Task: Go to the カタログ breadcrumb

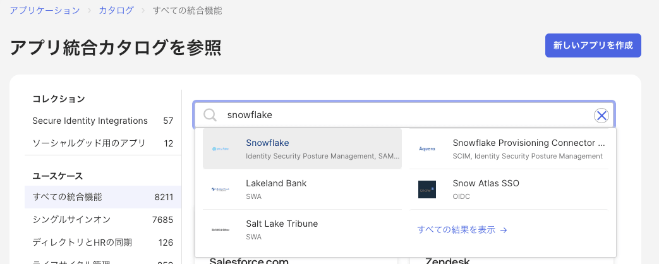Action: (x=116, y=11)
